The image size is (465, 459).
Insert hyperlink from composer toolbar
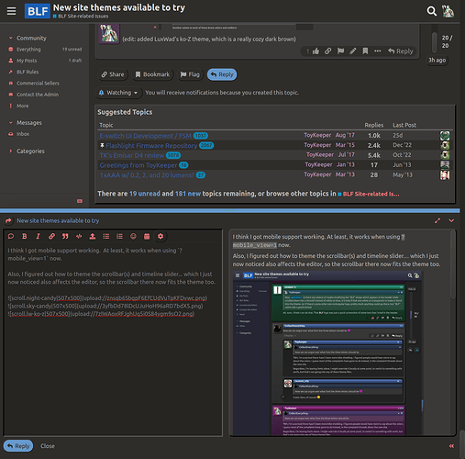point(51,236)
